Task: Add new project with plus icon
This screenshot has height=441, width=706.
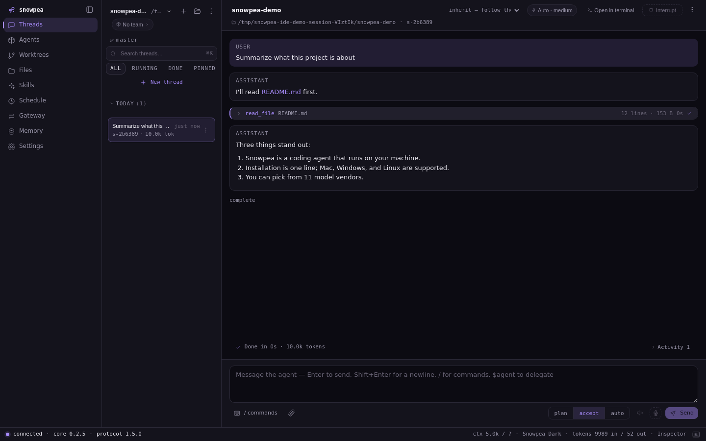Action: click(x=183, y=11)
